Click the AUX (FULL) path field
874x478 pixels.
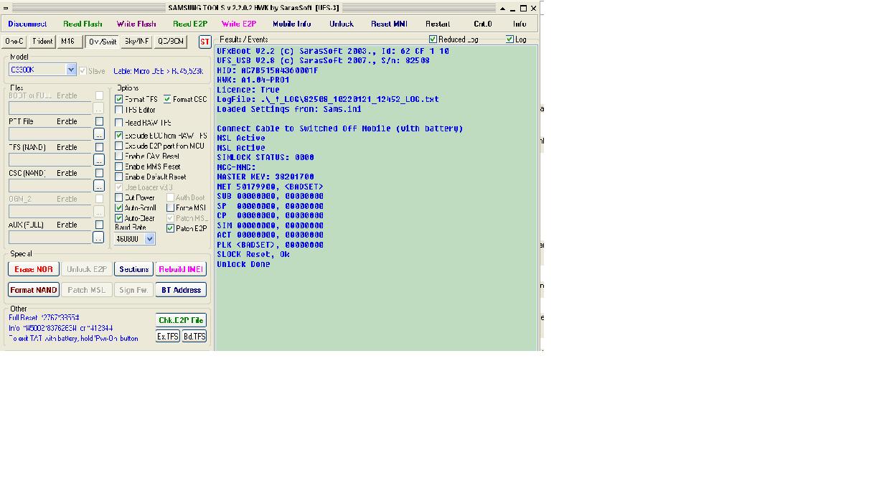[x=50, y=237]
